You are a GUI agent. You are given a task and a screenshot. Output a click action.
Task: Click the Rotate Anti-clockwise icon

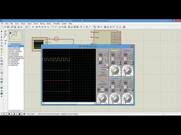[x=5, y=34]
